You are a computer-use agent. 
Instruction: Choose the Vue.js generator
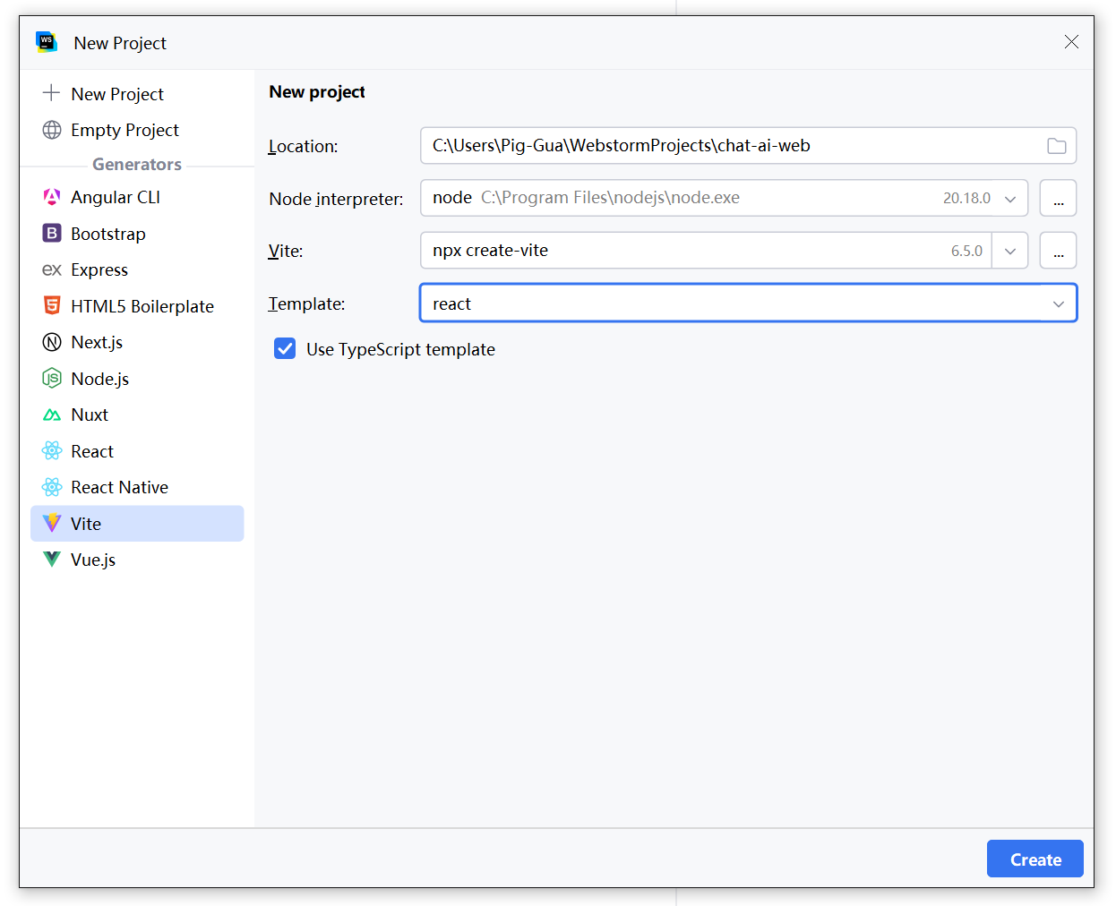pyautogui.click(x=137, y=560)
